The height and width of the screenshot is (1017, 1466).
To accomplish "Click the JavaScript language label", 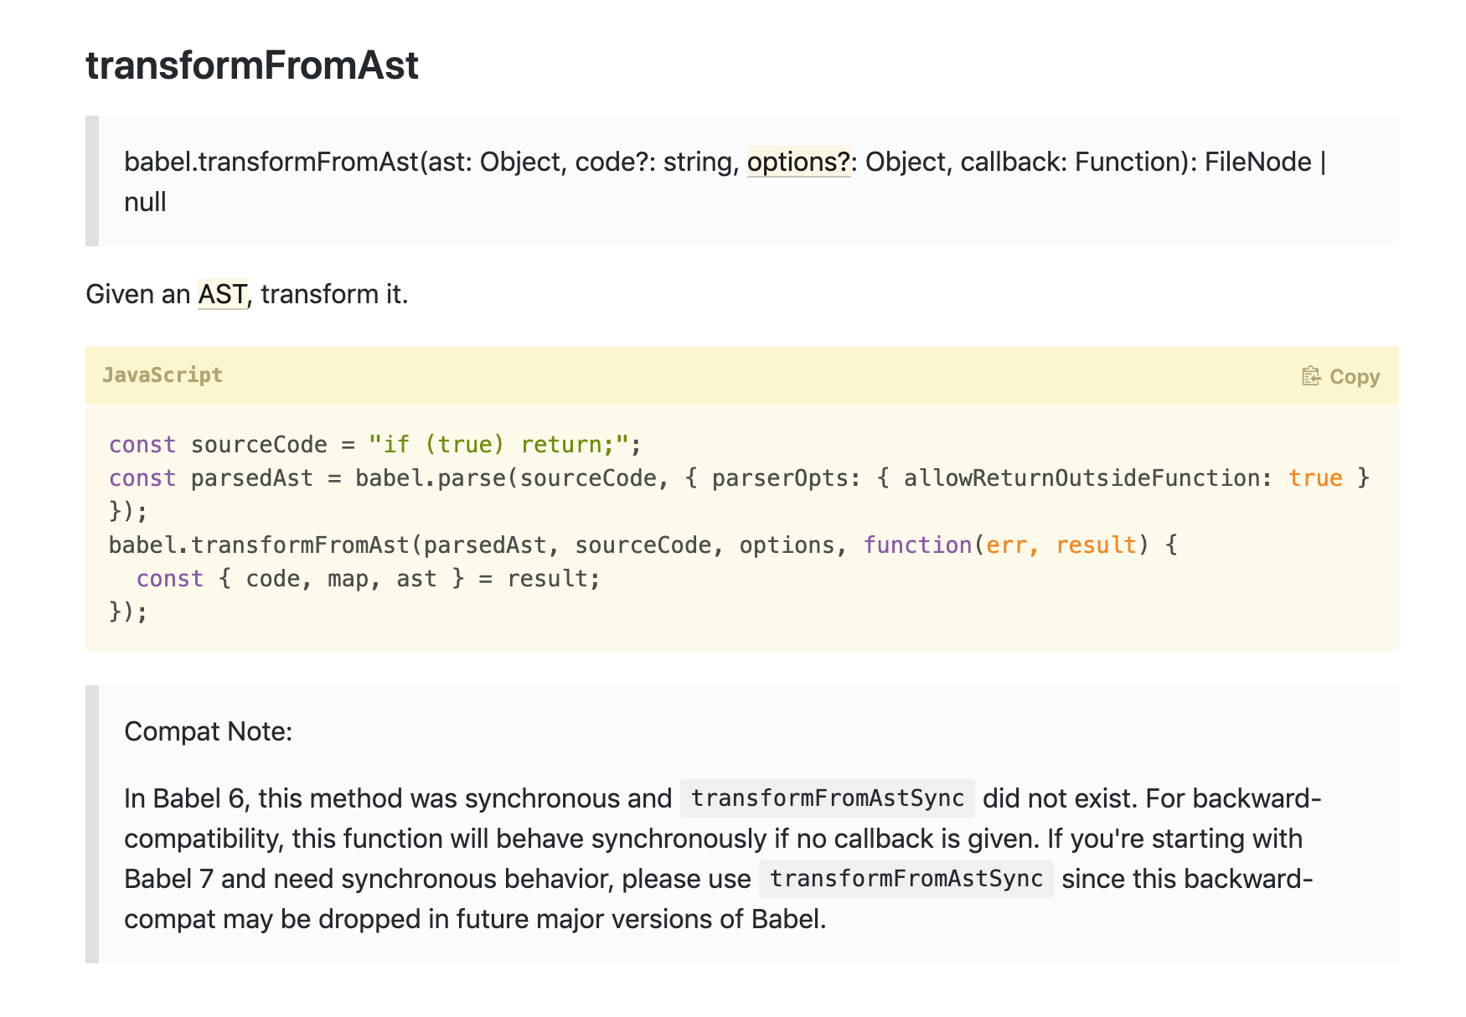I will click(x=163, y=375).
